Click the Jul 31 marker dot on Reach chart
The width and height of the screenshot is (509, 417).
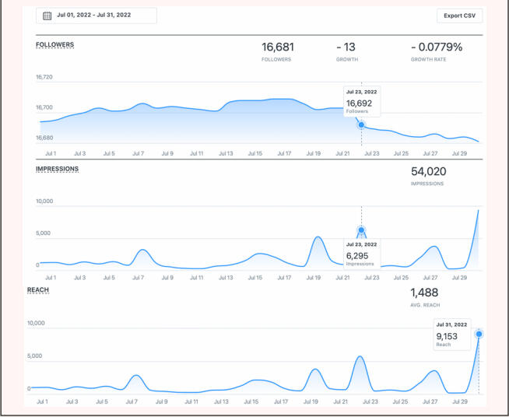point(479,334)
